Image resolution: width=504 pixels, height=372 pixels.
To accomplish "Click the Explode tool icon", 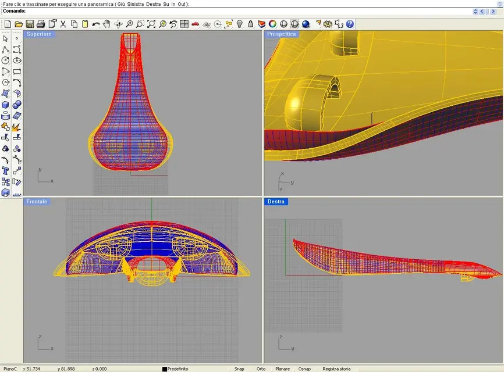I will [x=17, y=127].
